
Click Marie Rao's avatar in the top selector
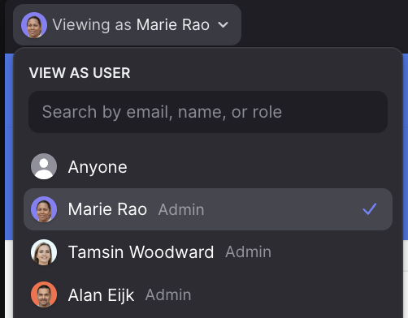[34, 25]
